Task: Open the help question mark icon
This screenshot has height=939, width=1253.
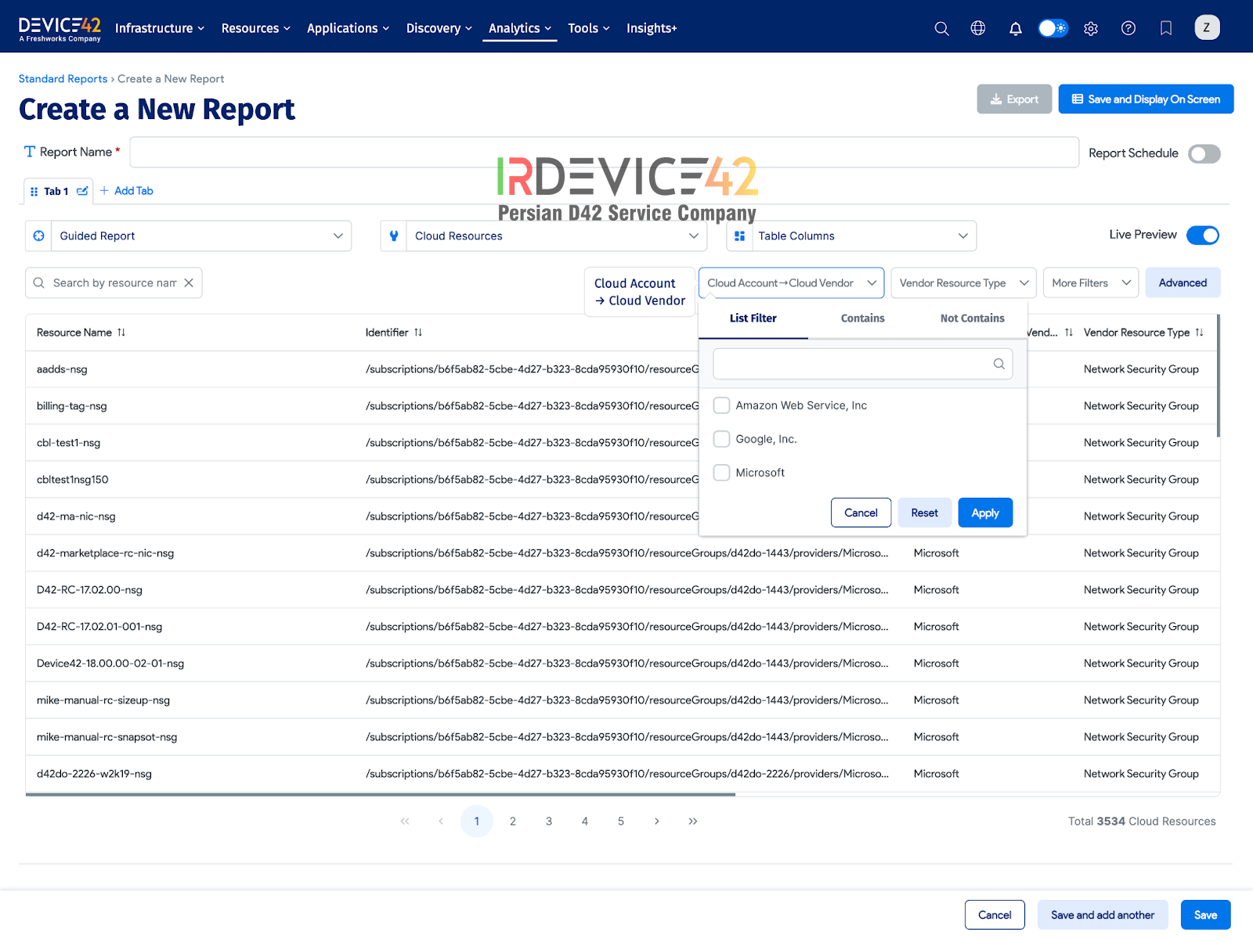Action: pos(1128,28)
